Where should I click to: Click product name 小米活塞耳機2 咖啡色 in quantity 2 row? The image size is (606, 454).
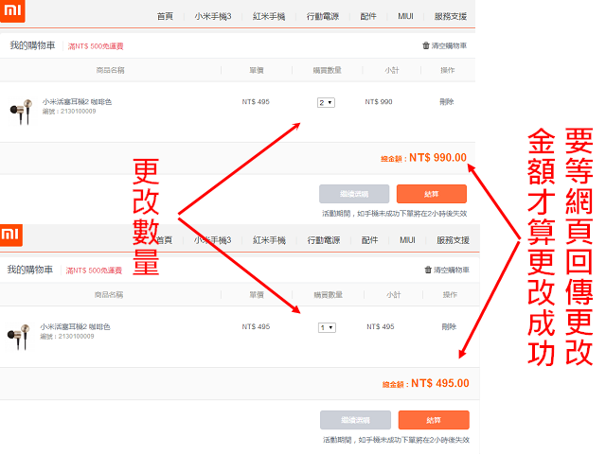(77, 102)
